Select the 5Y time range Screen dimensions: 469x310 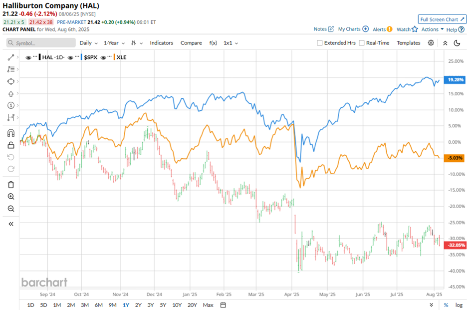coord(163,305)
